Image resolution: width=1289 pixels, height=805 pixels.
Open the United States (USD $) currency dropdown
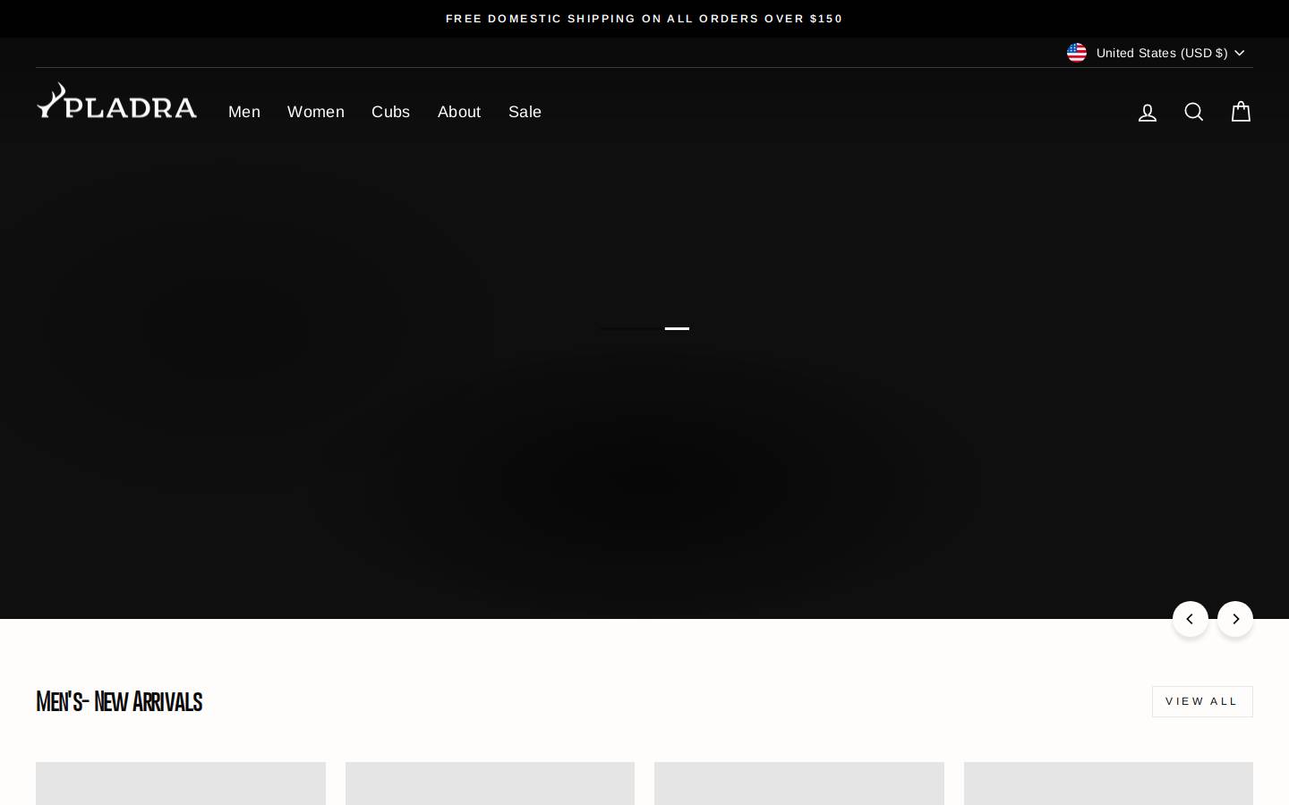coord(1156,53)
